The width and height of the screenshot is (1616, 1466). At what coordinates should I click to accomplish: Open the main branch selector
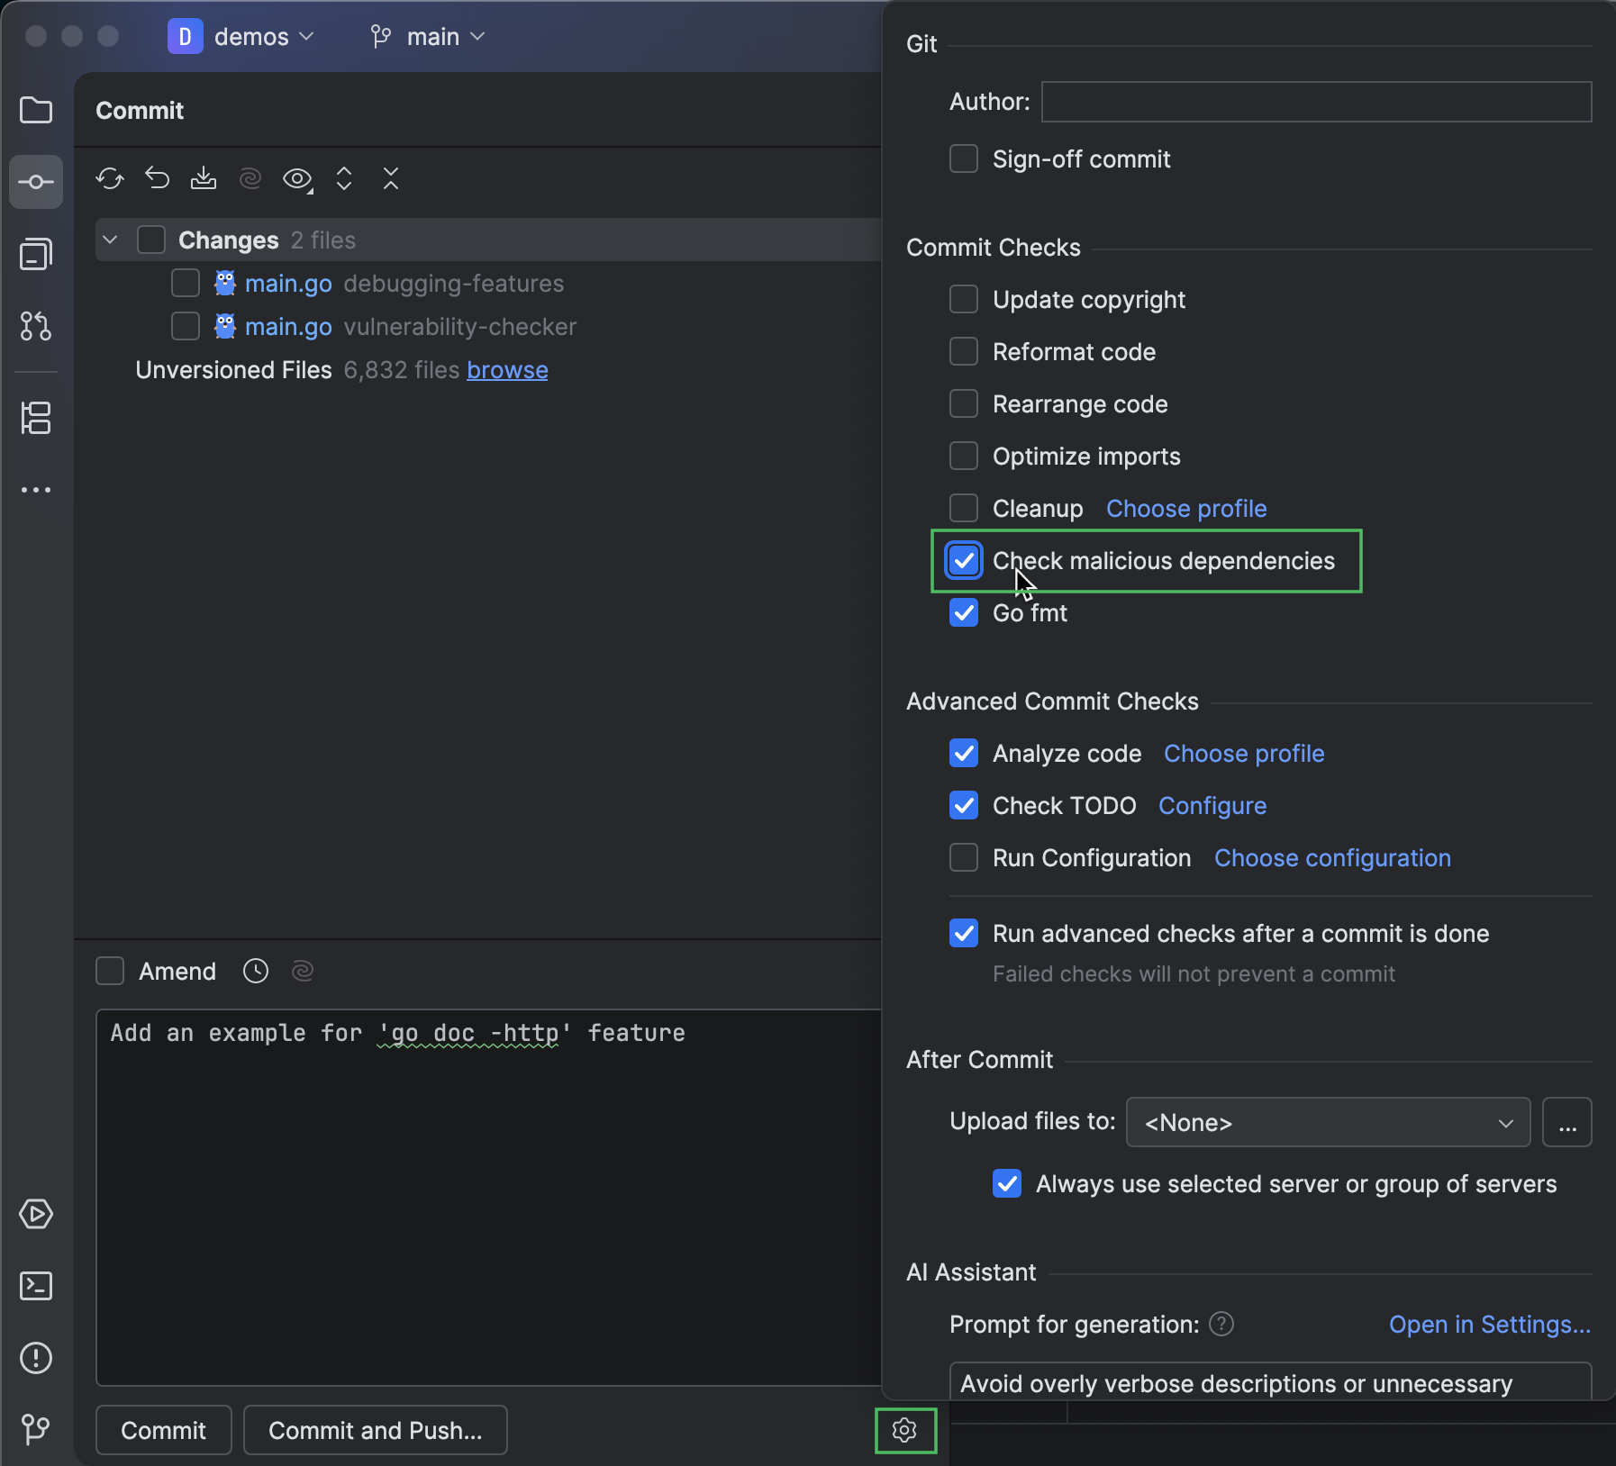click(427, 37)
